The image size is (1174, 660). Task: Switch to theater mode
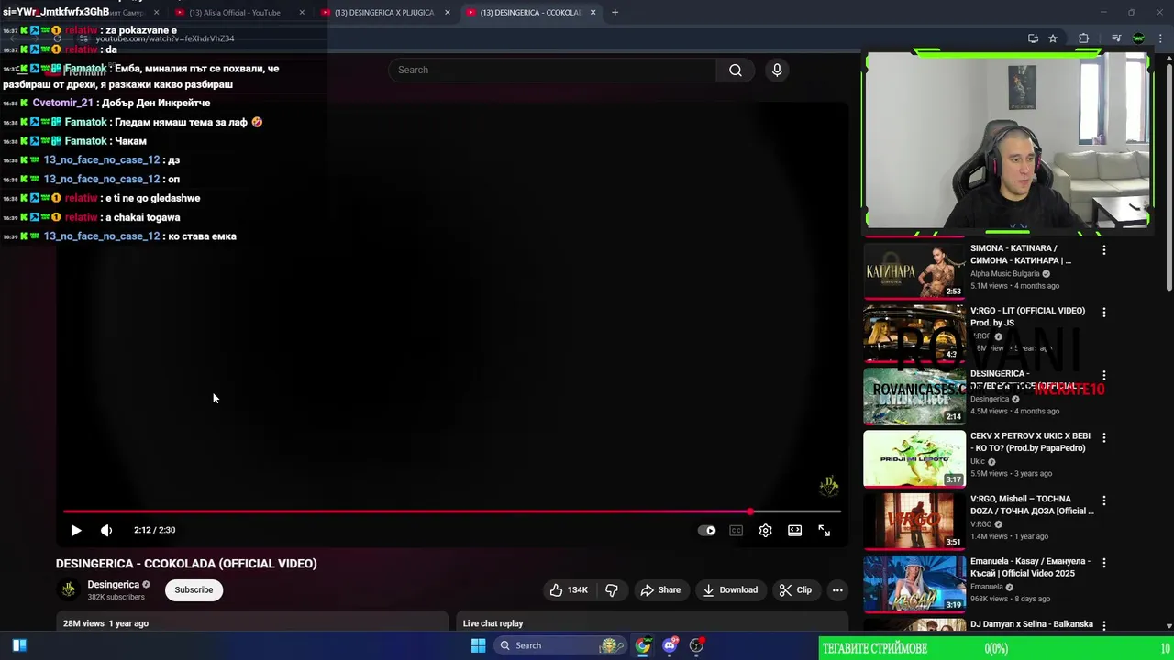click(x=794, y=530)
